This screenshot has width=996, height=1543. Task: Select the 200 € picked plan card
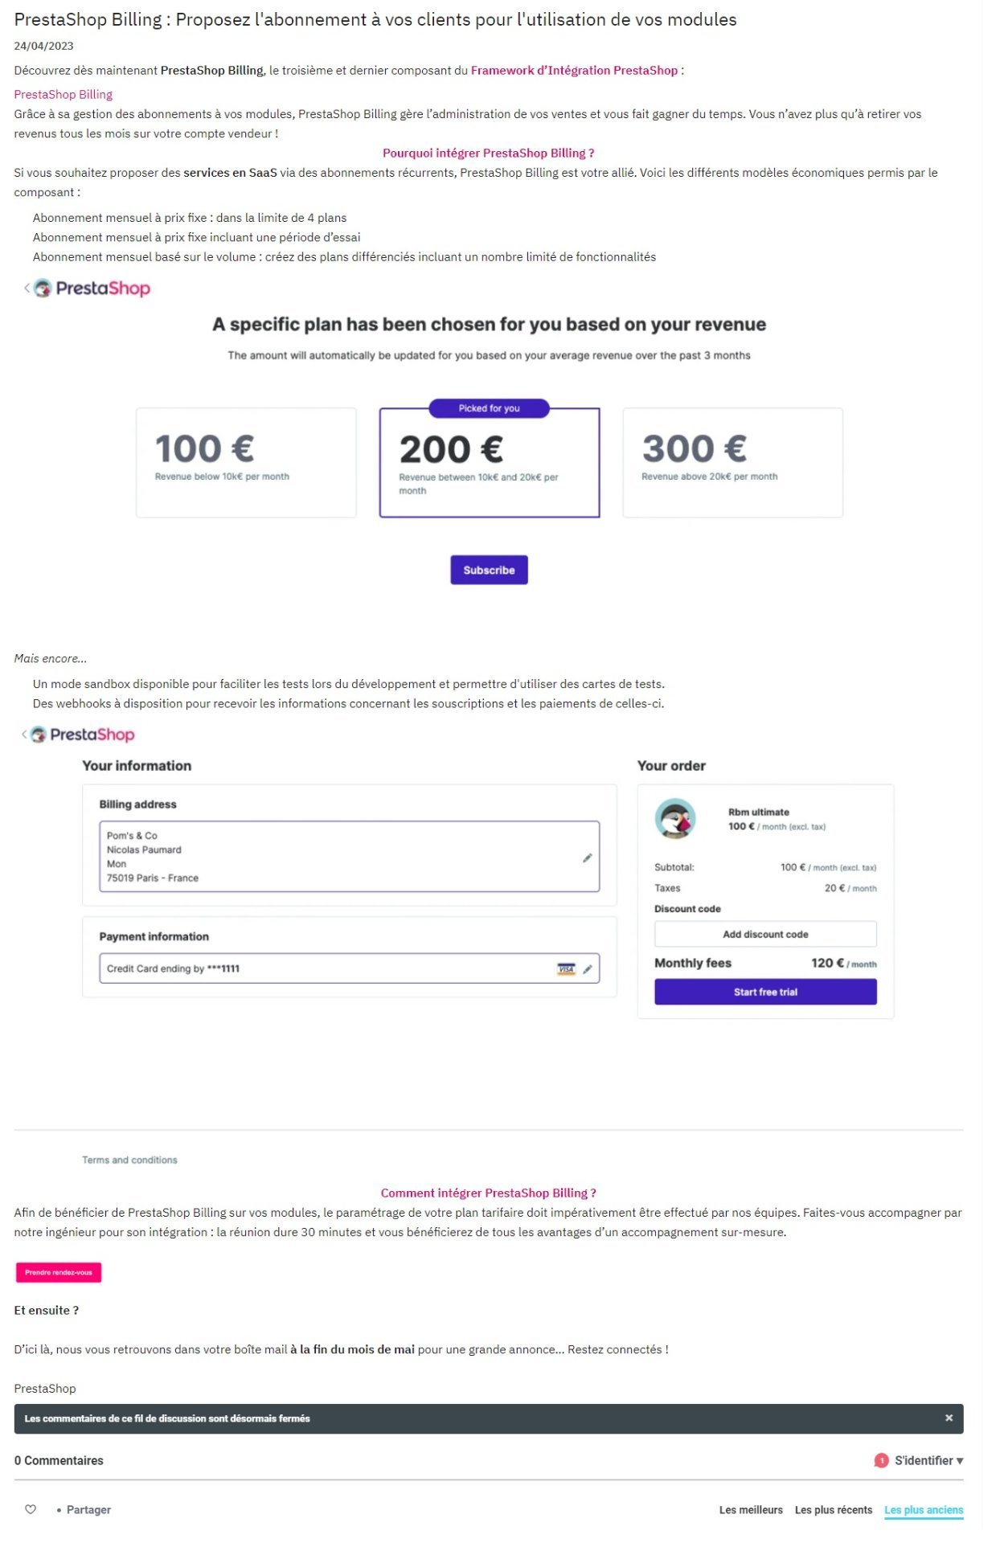pyautogui.click(x=489, y=463)
